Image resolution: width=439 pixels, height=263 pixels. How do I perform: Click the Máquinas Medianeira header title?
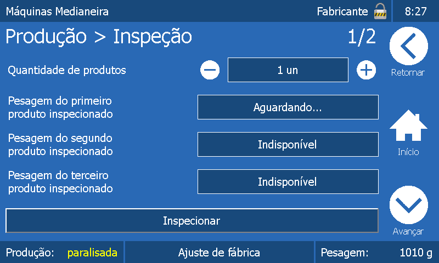pos(58,12)
